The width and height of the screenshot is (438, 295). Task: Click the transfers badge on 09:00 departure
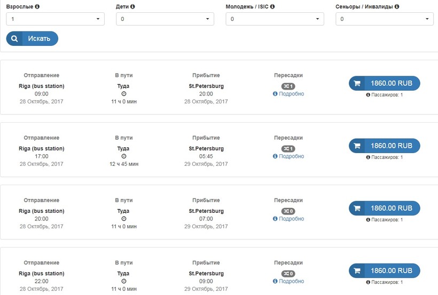[288, 86]
